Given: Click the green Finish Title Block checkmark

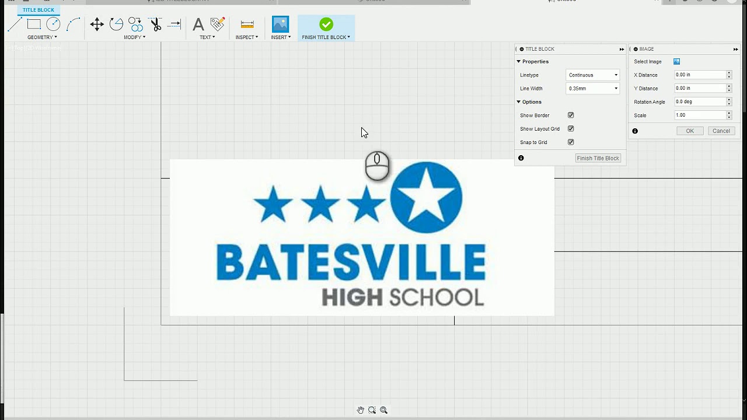Looking at the screenshot, I should pos(326,24).
